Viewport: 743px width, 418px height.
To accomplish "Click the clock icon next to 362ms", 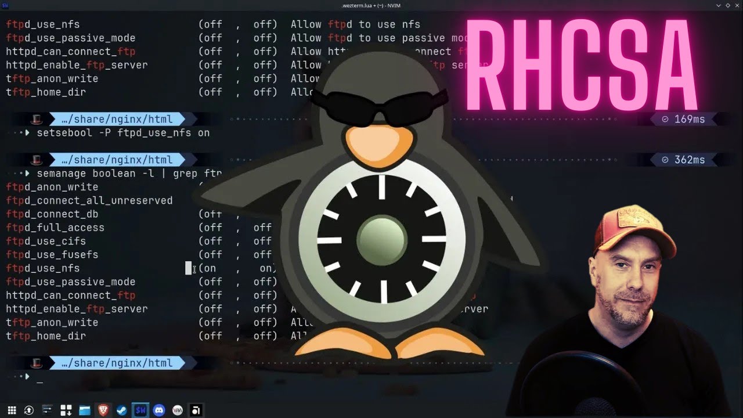I will point(665,160).
